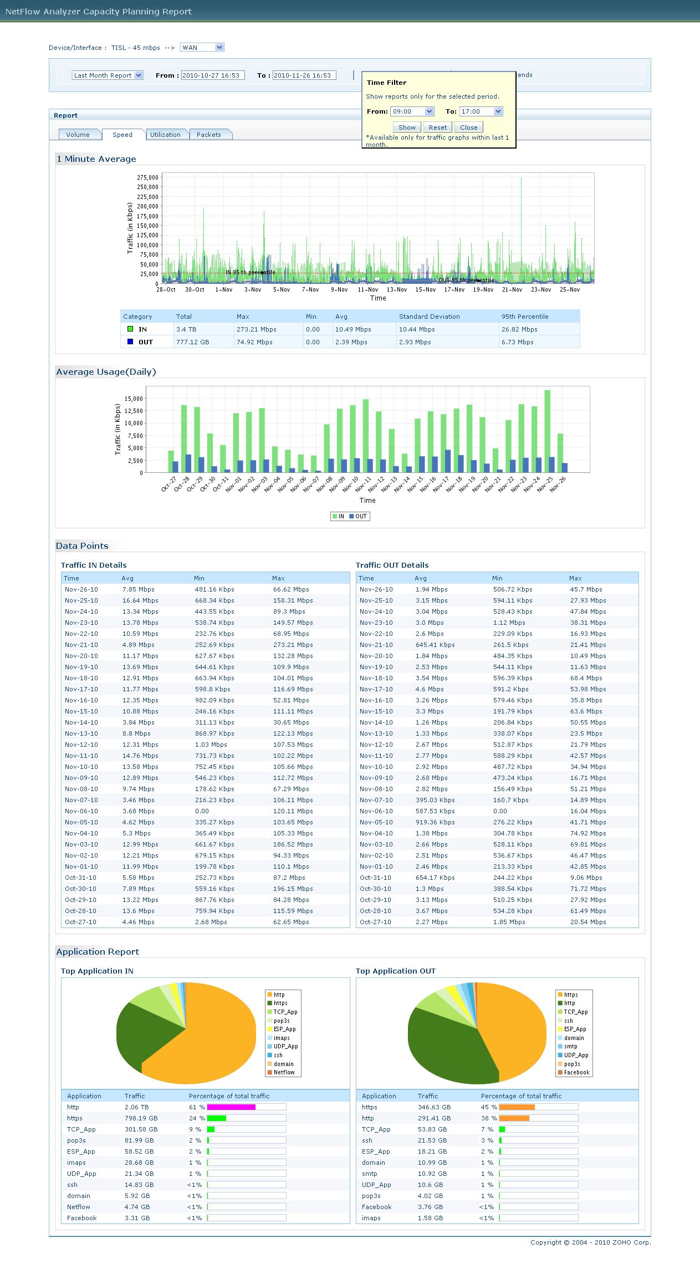Switch to the Utilization tab
The width and height of the screenshot is (700, 1264).
(x=165, y=135)
